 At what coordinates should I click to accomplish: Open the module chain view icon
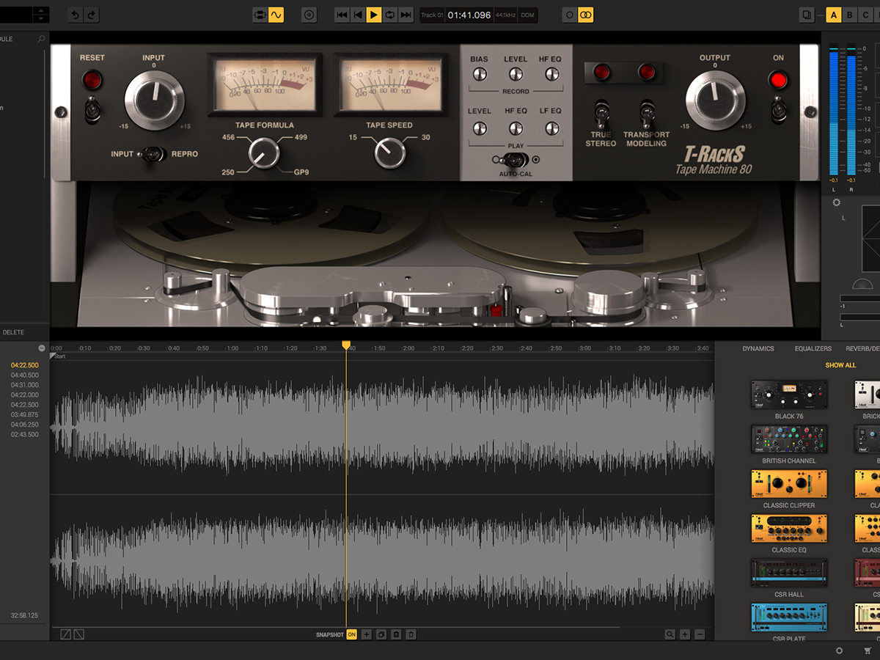259,15
